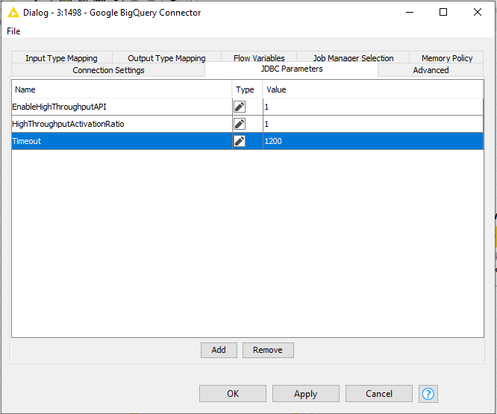This screenshot has width=497, height=414.
Task: Click the Type column header
Action: tap(247, 90)
